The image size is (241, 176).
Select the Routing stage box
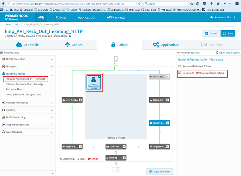pos(116,158)
